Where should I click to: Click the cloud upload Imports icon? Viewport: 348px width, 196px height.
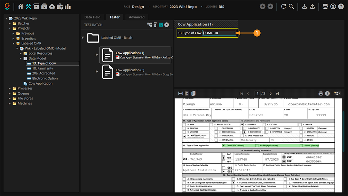pos(52,6)
